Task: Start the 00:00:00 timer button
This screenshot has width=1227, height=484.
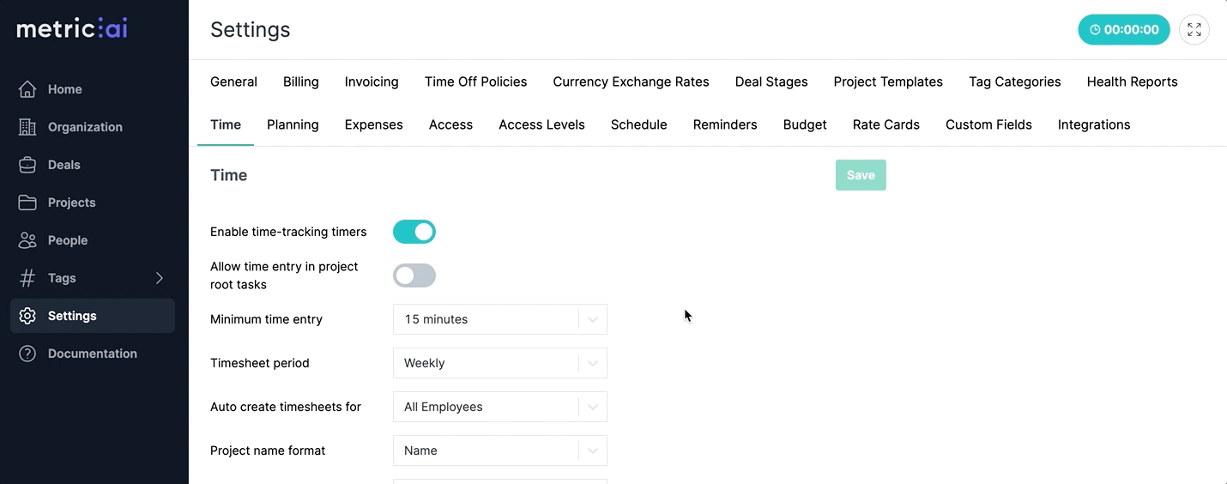Action: pos(1123,29)
